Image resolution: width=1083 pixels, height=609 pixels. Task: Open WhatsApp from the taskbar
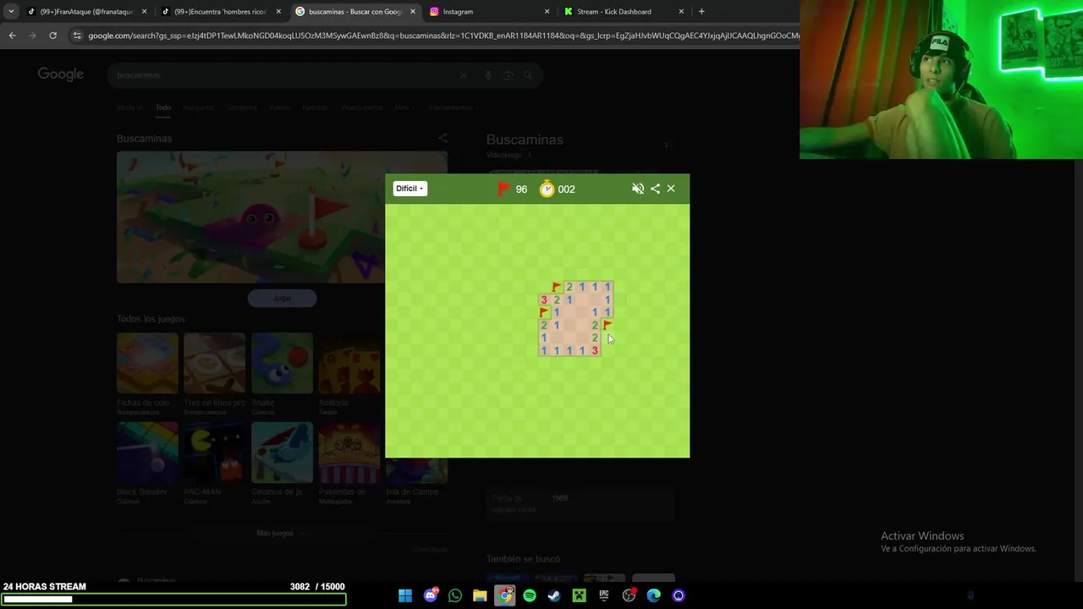455,595
